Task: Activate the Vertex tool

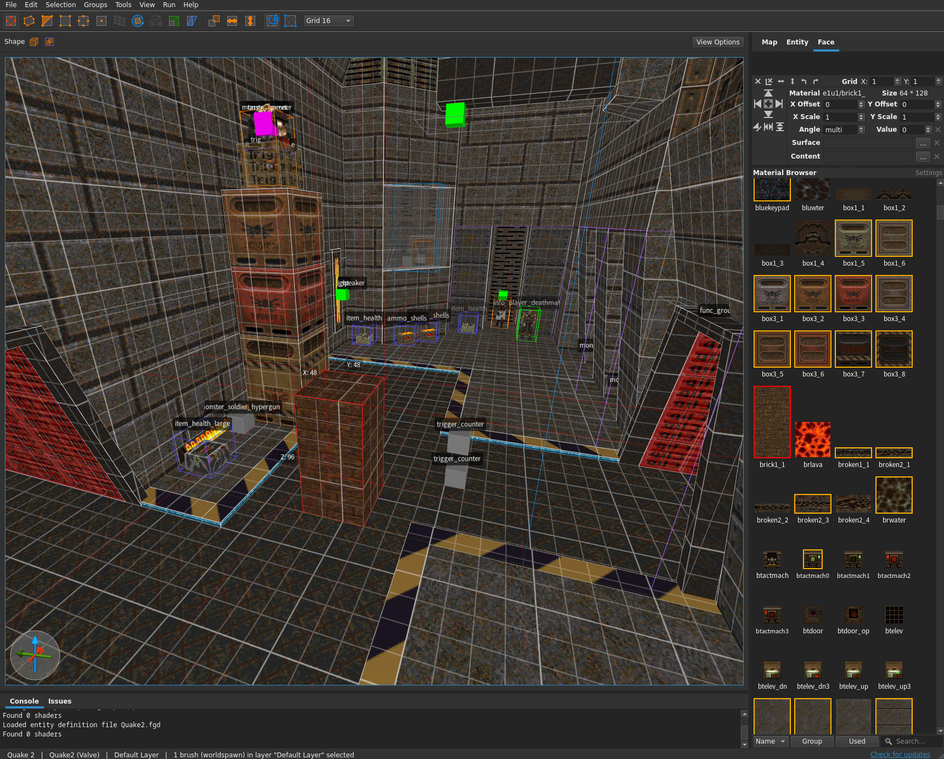Action: [65, 21]
